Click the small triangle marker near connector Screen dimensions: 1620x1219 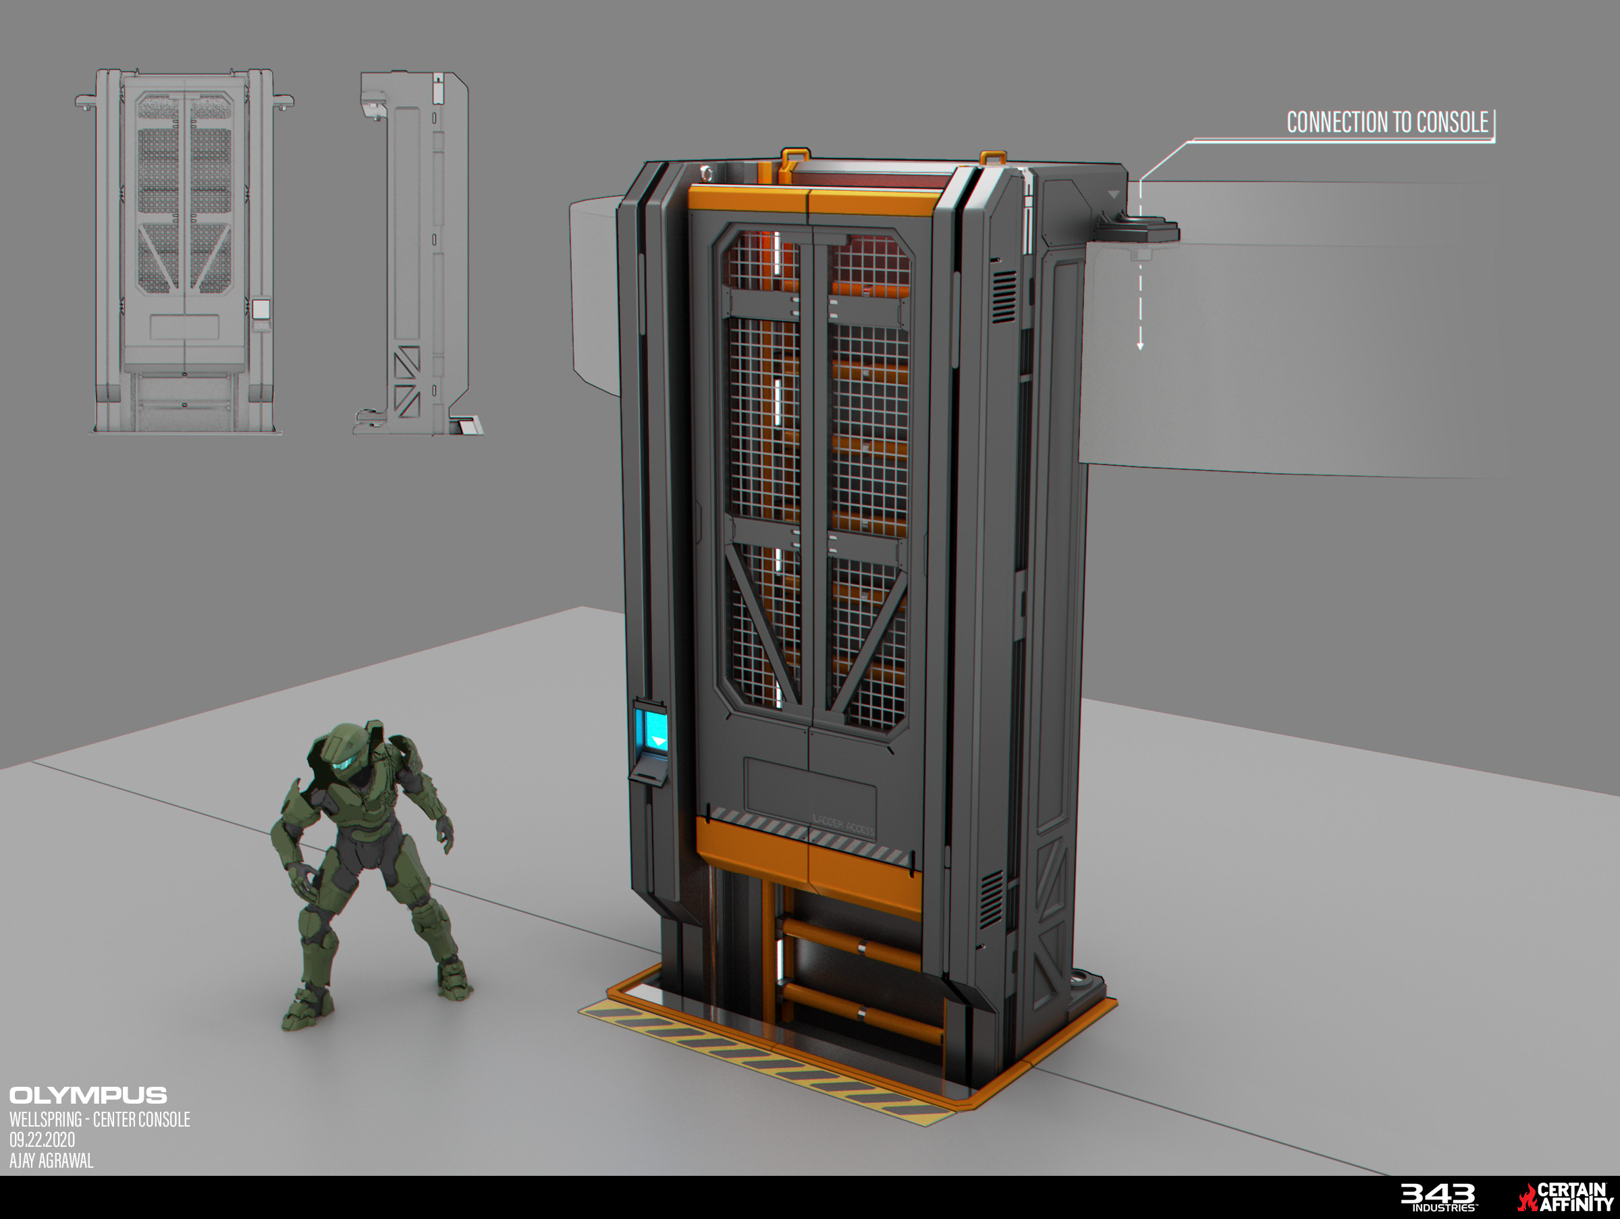(x=1113, y=195)
